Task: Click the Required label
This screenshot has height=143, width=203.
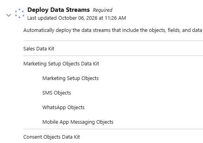Action: pos(102,10)
